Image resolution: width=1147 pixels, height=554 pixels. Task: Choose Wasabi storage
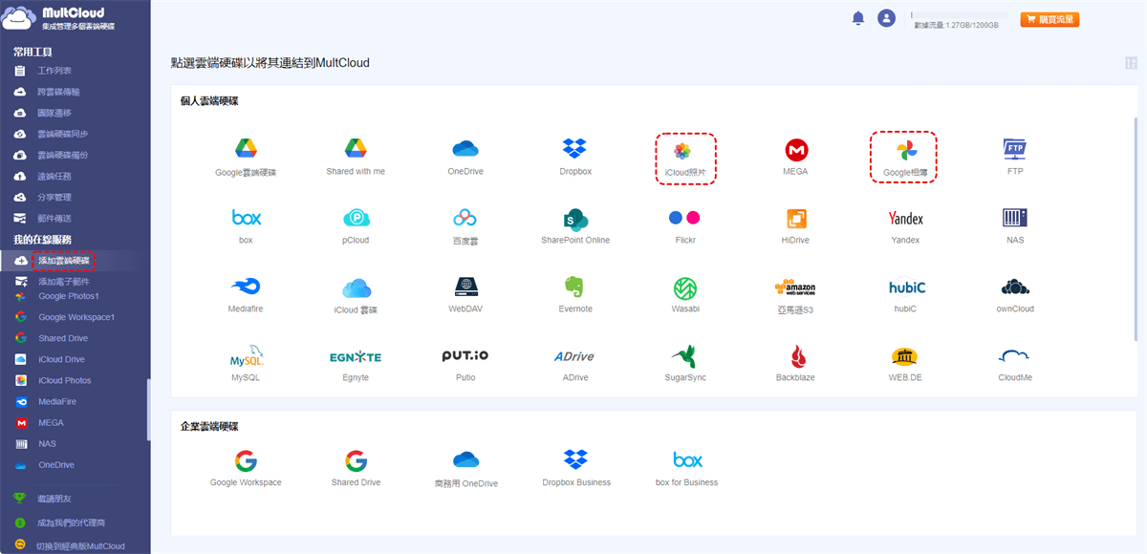coord(684,288)
